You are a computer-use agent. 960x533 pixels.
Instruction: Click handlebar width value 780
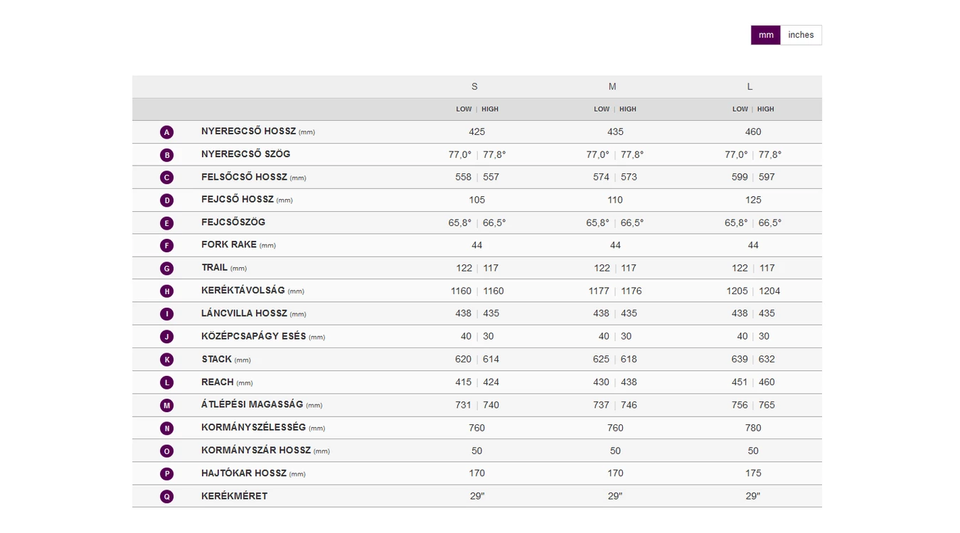753,428
